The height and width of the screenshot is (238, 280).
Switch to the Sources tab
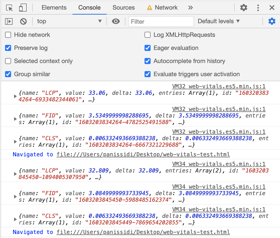124,8
